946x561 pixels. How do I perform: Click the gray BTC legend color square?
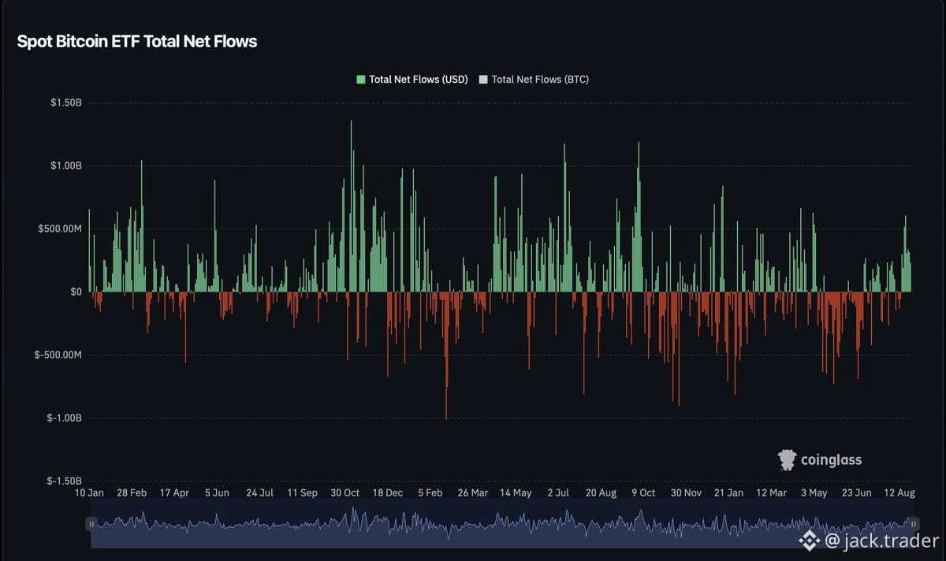484,80
